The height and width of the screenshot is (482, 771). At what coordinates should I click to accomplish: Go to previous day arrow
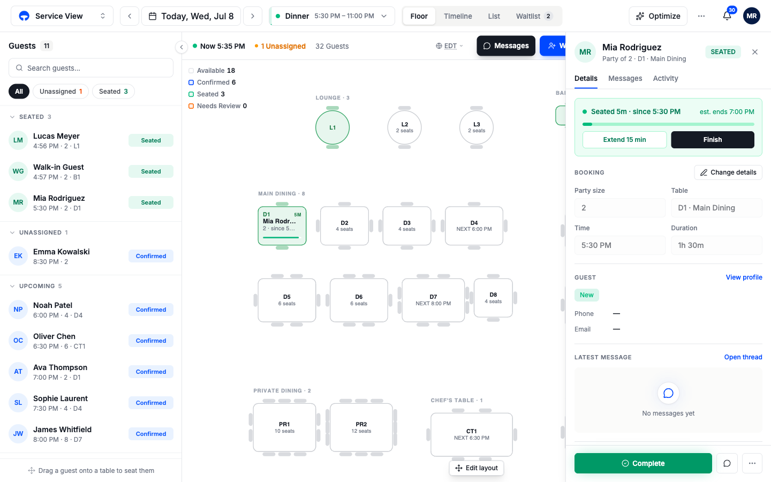click(130, 16)
